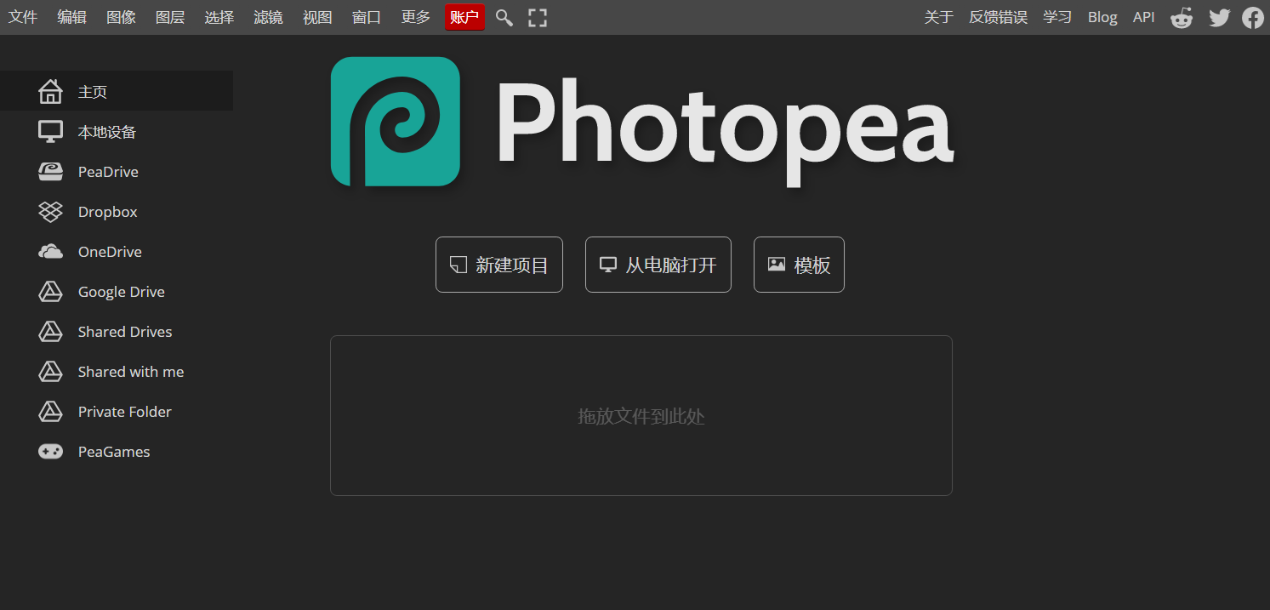The height and width of the screenshot is (610, 1270).
Task: Click the Photopea spiral logo
Action: pos(396,122)
